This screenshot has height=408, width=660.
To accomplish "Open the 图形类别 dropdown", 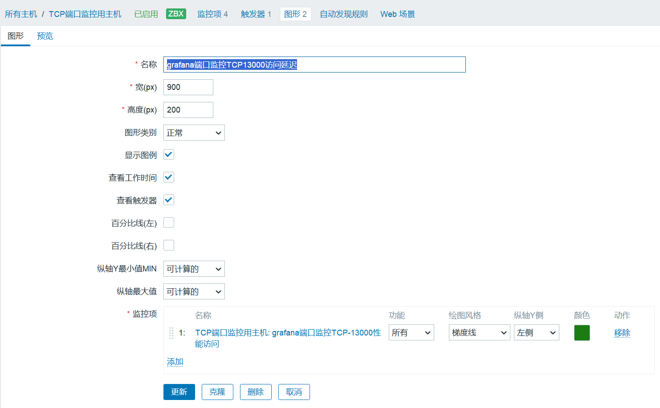I will (194, 133).
